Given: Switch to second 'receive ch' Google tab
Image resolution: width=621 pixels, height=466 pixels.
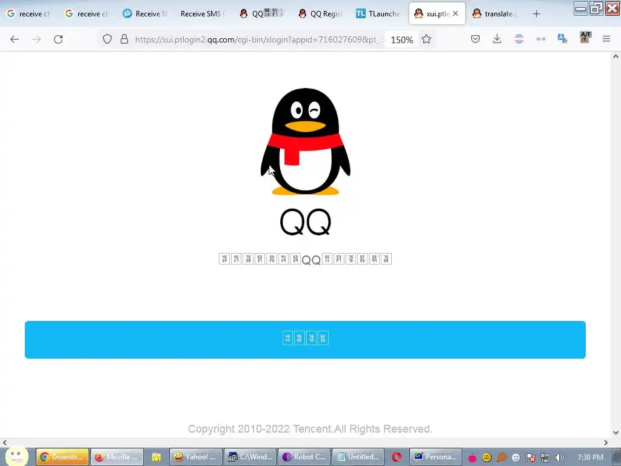Looking at the screenshot, I should (x=87, y=14).
